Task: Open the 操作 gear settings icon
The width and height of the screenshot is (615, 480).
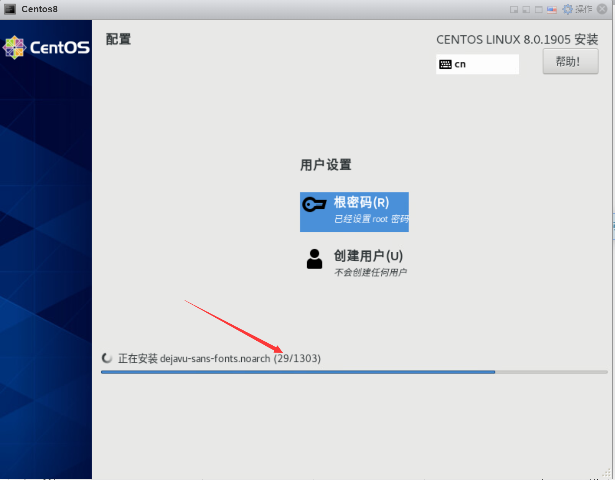Action: pos(567,9)
